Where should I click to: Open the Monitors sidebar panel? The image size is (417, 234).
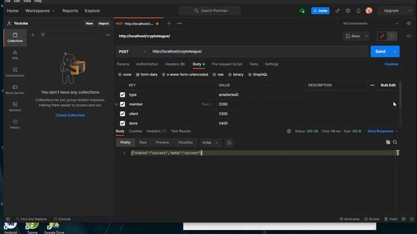coord(15,107)
